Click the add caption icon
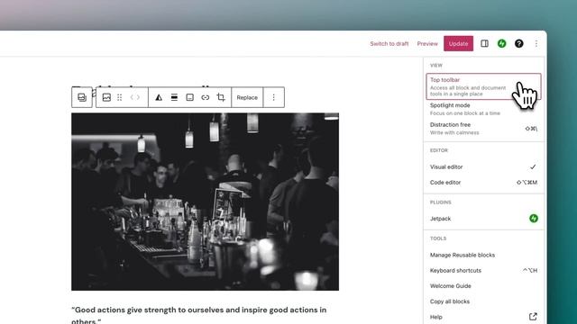 point(190,97)
